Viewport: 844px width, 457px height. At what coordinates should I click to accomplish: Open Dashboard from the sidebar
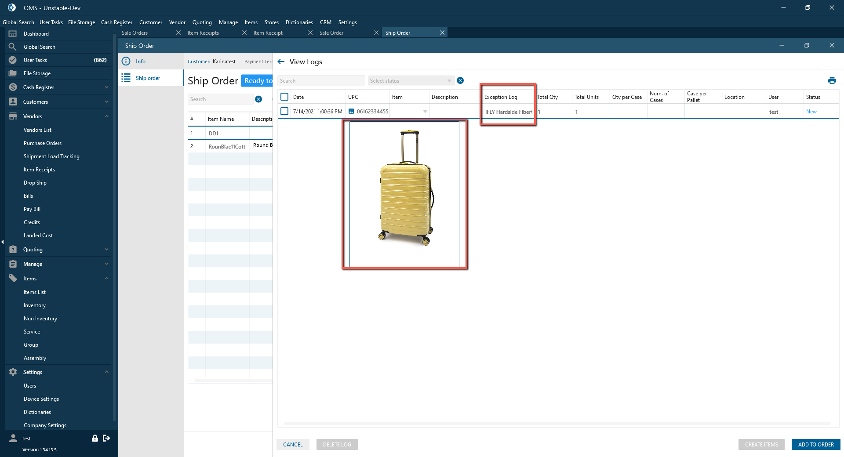click(x=36, y=34)
